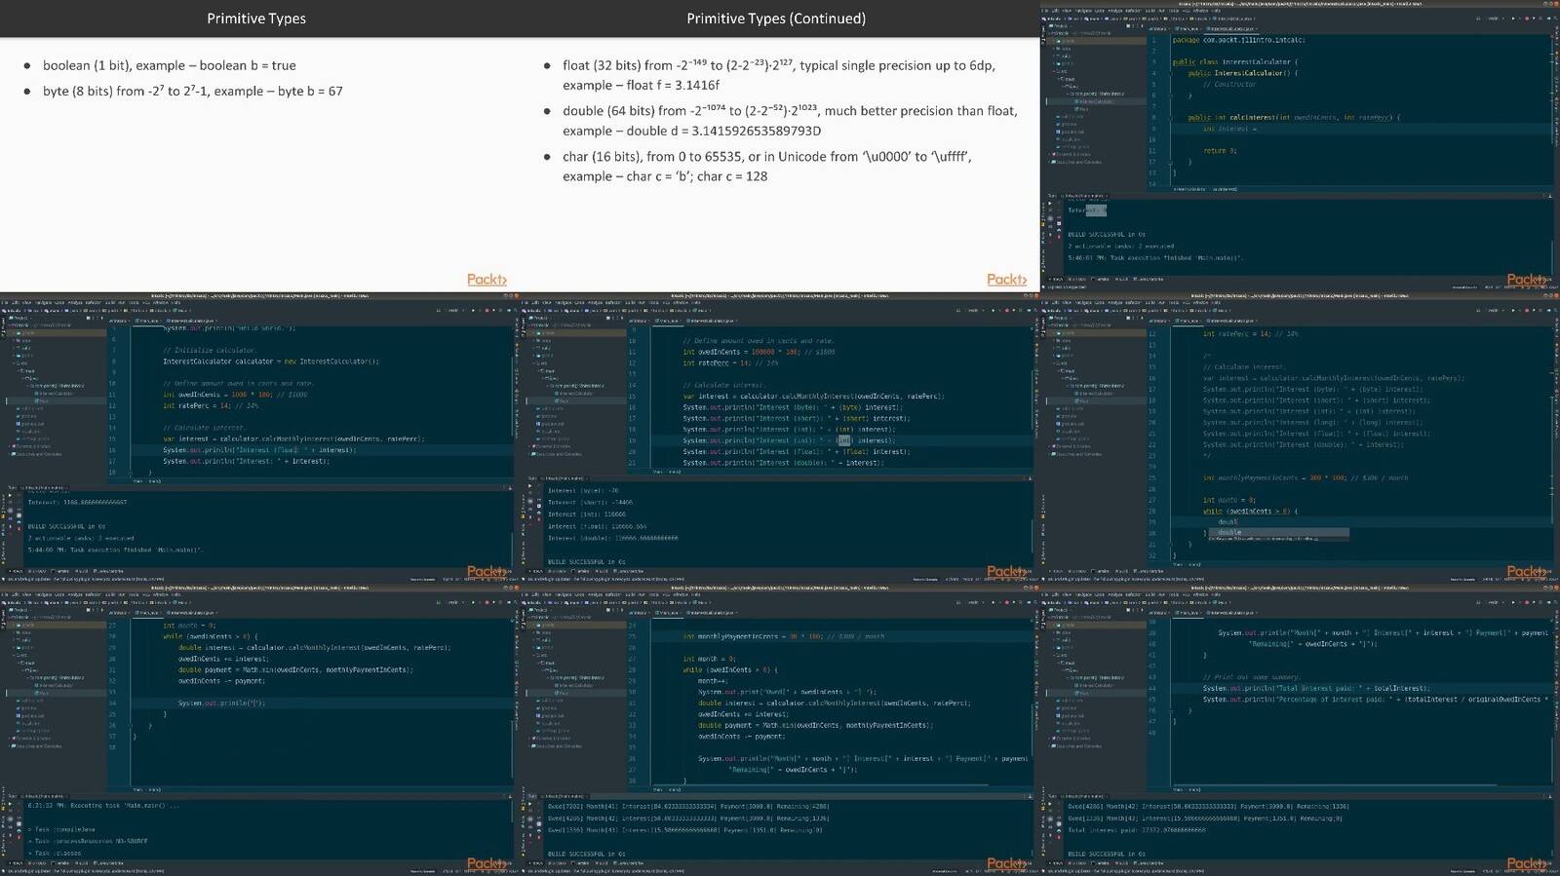Open the Primitive Types (Continued) slide thumbnail

[x=780, y=146]
